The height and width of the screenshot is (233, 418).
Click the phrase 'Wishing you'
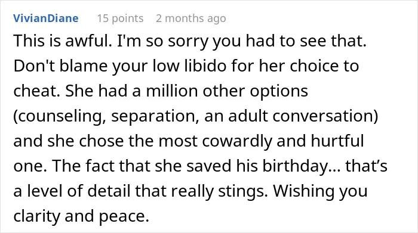pos(320,191)
